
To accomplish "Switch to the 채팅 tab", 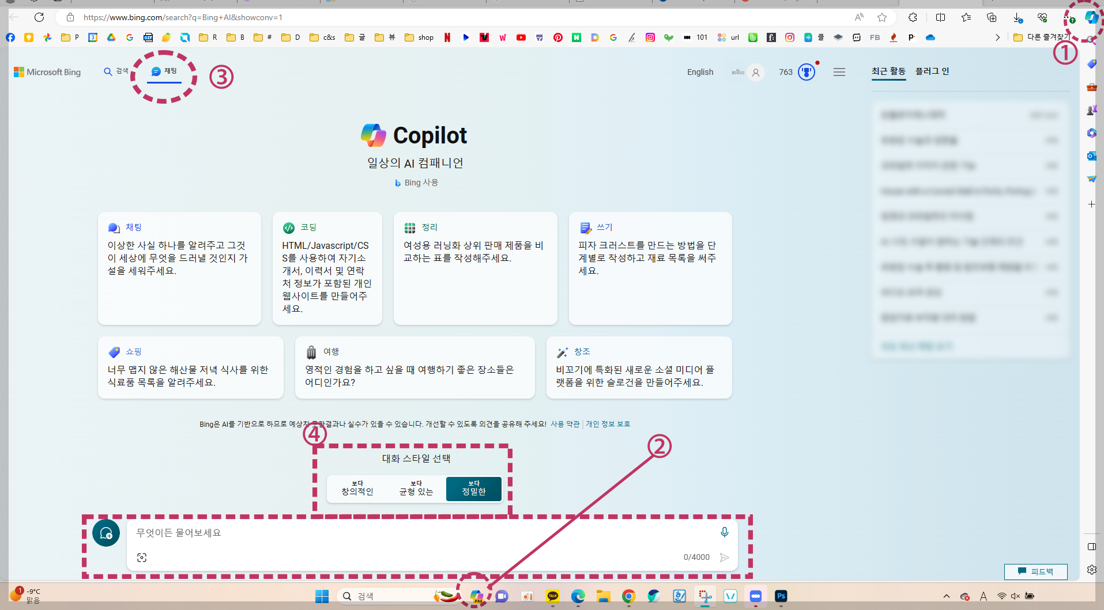I will [164, 71].
